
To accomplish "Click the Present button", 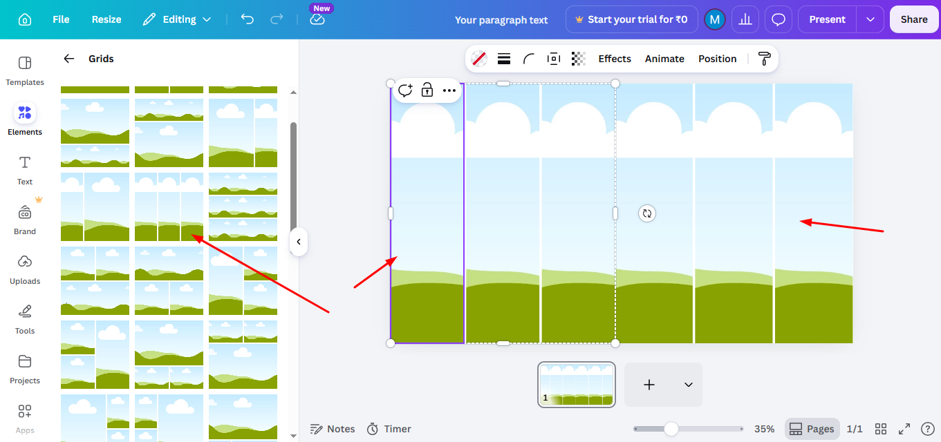I will [x=827, y=19].
